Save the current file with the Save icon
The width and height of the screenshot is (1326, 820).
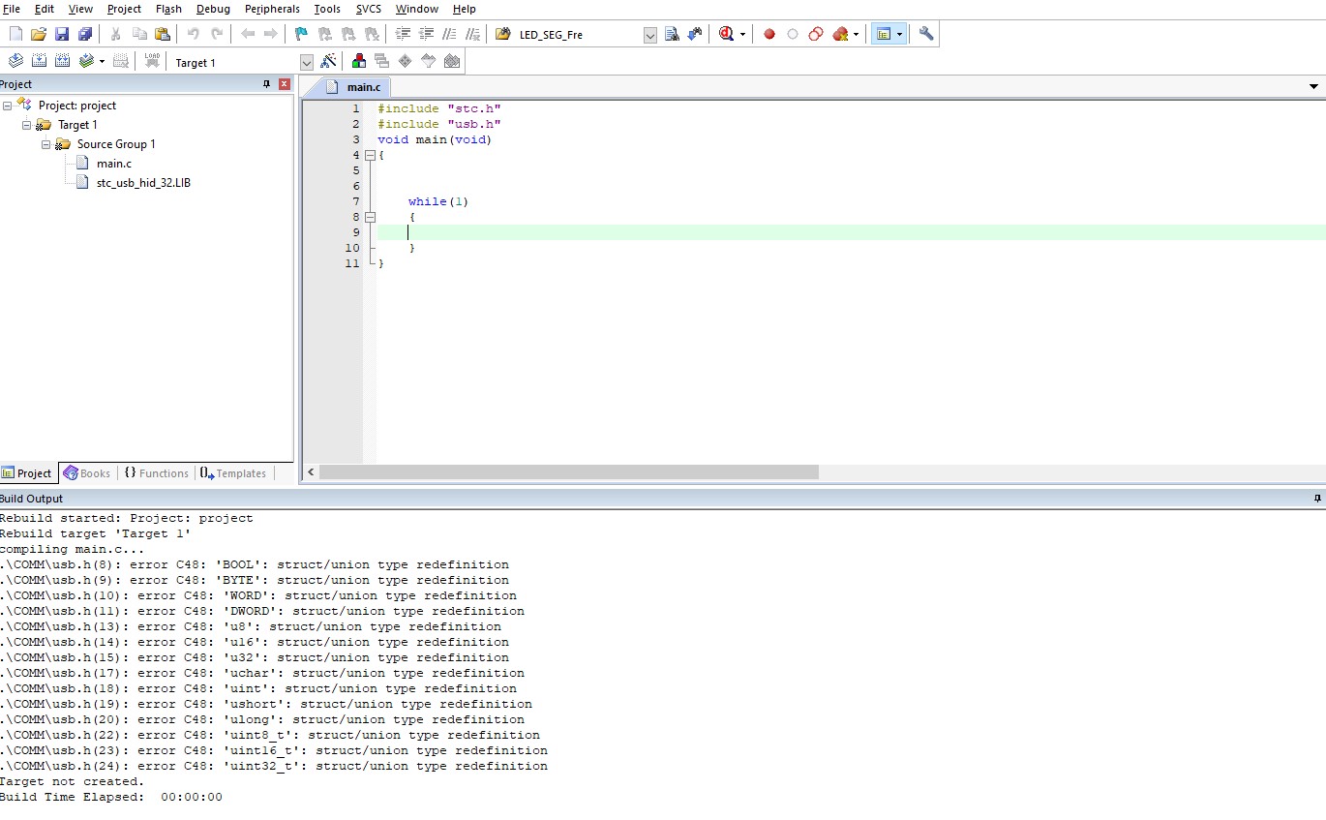62,34
